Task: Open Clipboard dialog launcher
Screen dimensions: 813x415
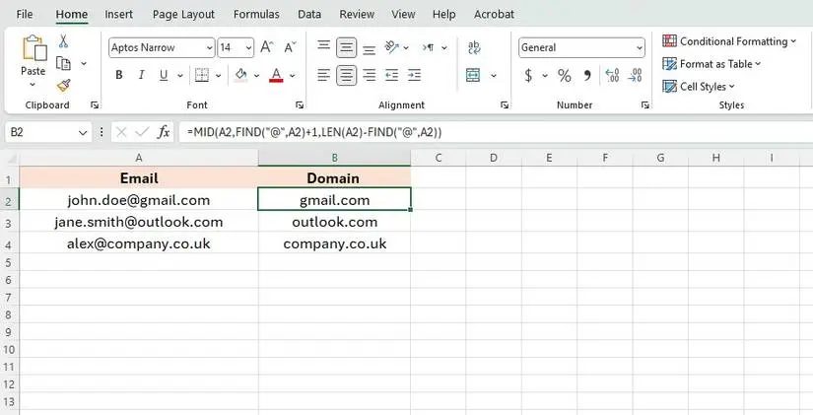Action: [95, 105]
